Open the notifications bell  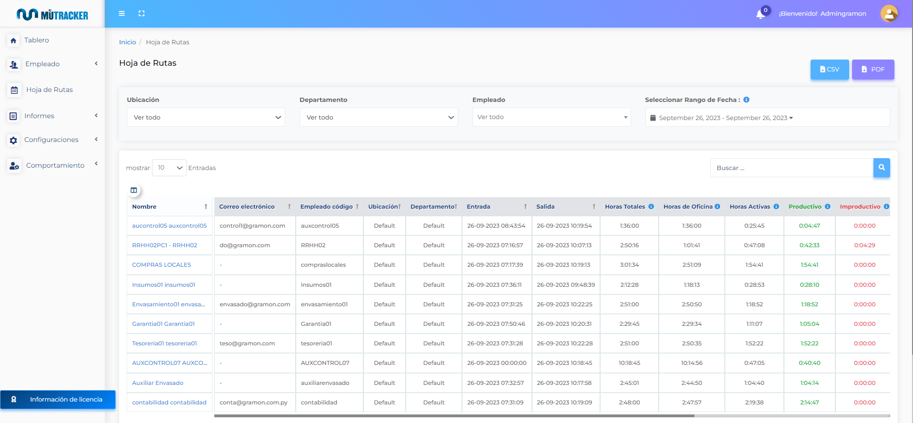(761, 14)
